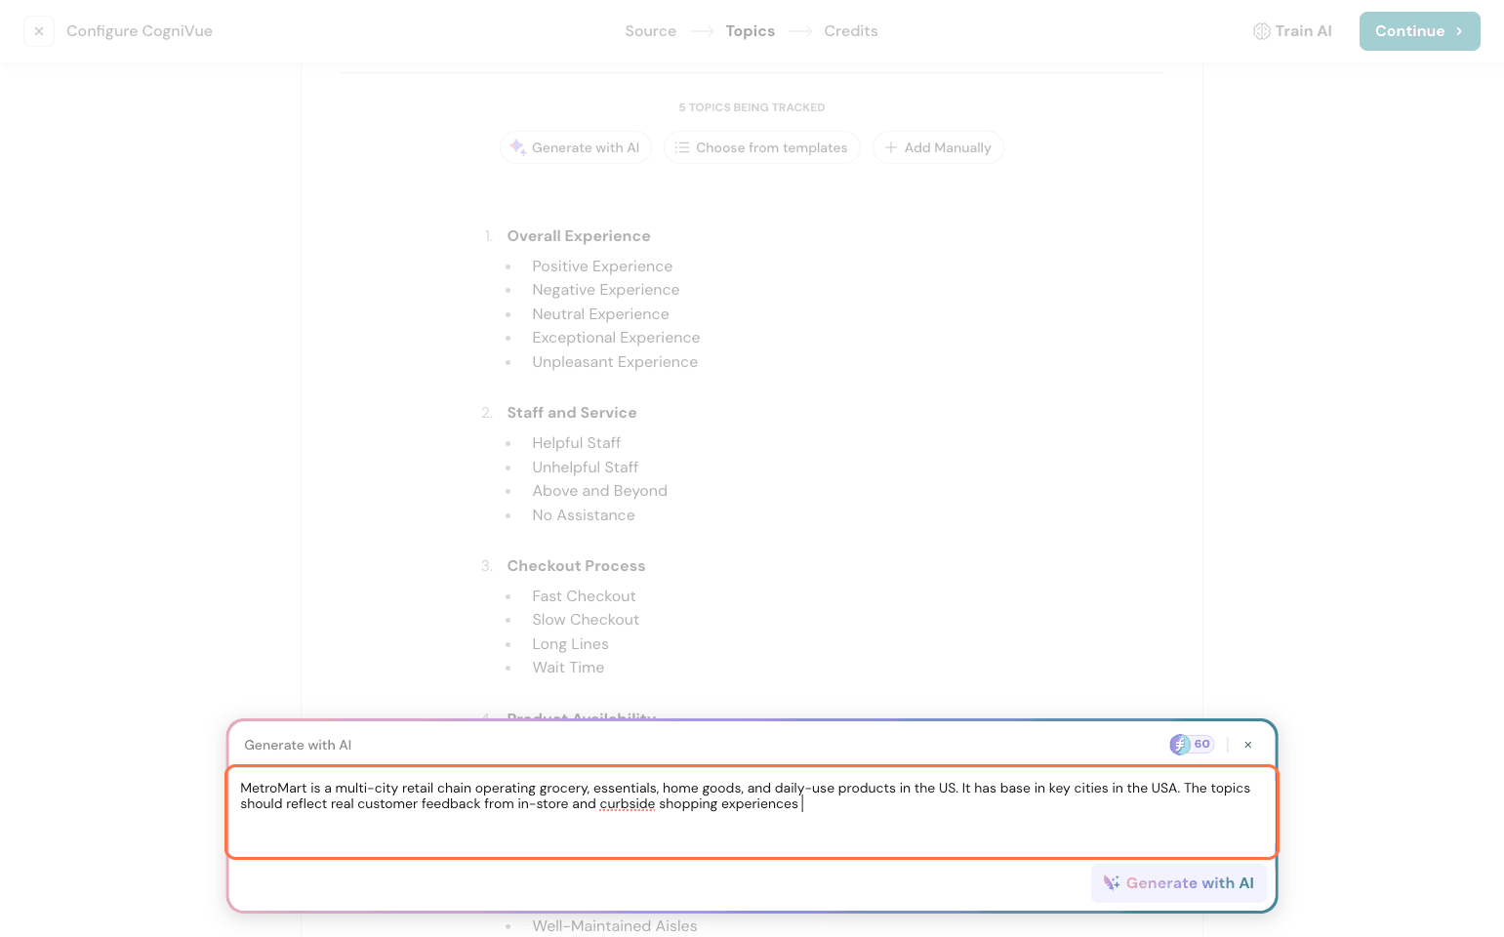Click the sparkle icon on top Generate with AI
Image resolution: width=1504 pixels, height=937 pixels.
click(x=517, y=147)
